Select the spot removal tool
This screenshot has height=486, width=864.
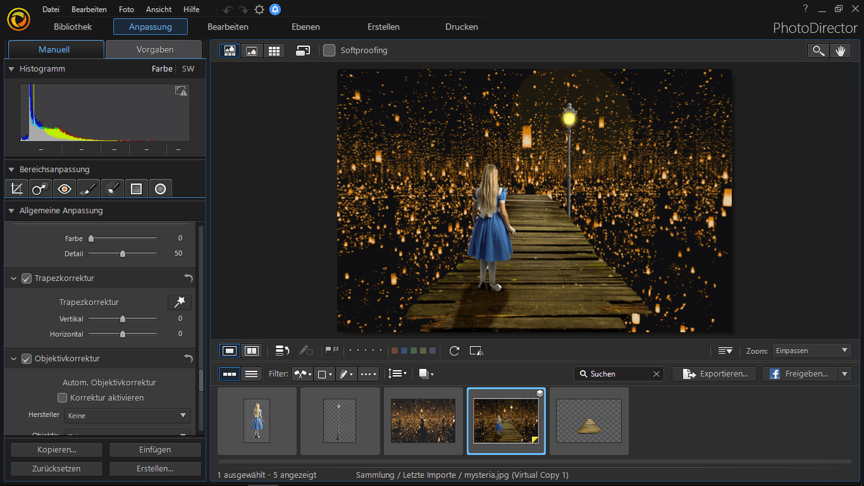coord(40,188)
